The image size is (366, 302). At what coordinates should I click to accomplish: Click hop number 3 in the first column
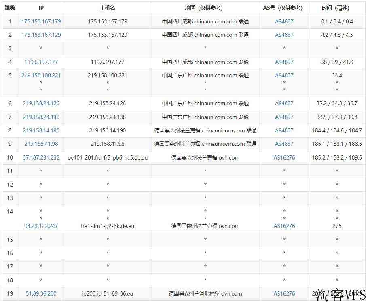pyautogui.click(x=10, y=48)
